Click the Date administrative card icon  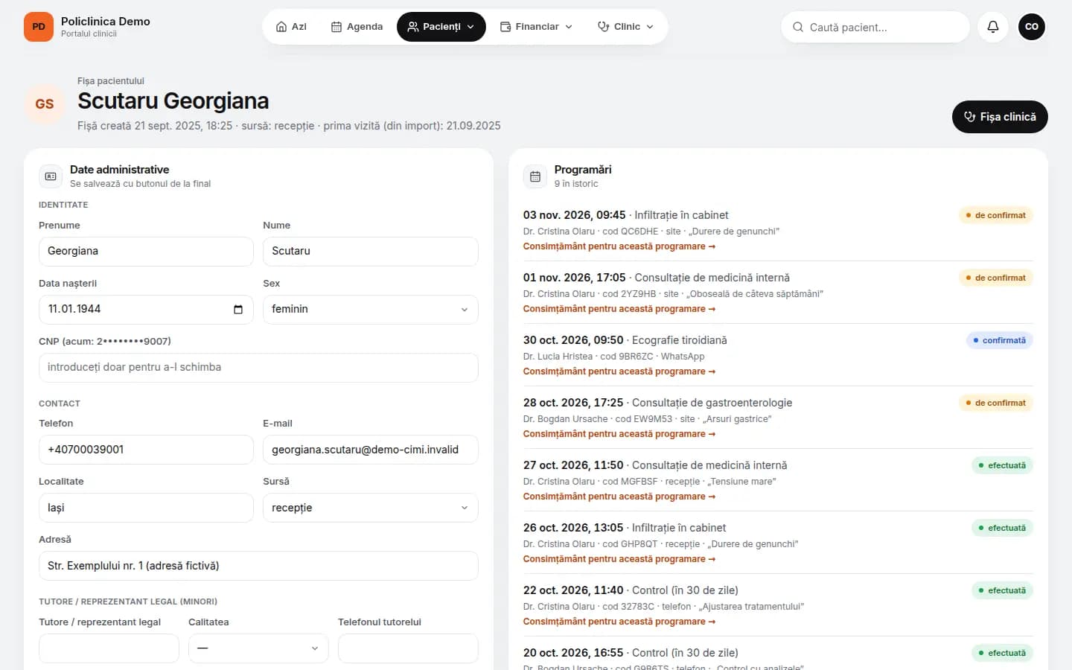tap(51, 176)
